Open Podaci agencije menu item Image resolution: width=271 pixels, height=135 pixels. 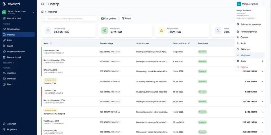tap(250, 32)
